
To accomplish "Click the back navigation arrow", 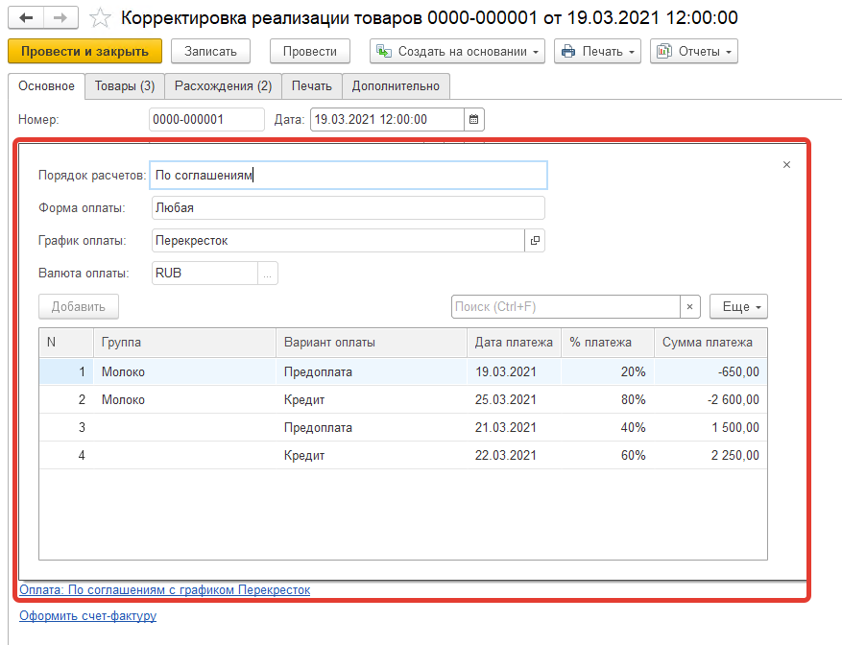I will [x=26, y=18].
